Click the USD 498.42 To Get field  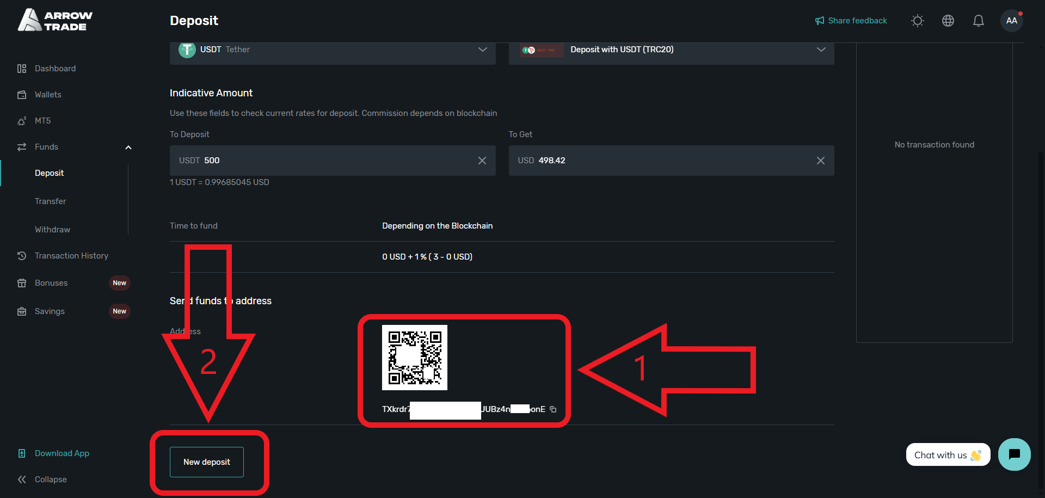pyautogui.click(x=671, y=161)
